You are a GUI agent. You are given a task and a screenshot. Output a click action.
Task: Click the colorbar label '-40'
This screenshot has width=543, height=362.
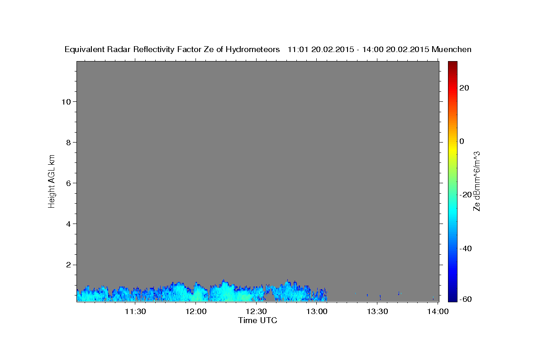(465, 248)
